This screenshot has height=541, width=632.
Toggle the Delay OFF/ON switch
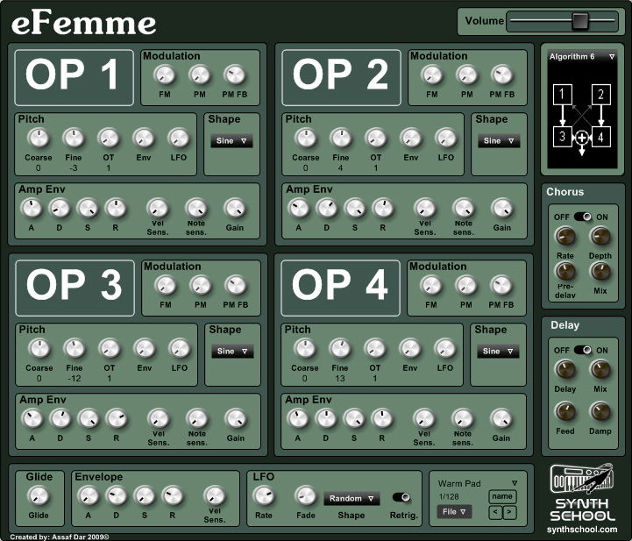[583, 349]
